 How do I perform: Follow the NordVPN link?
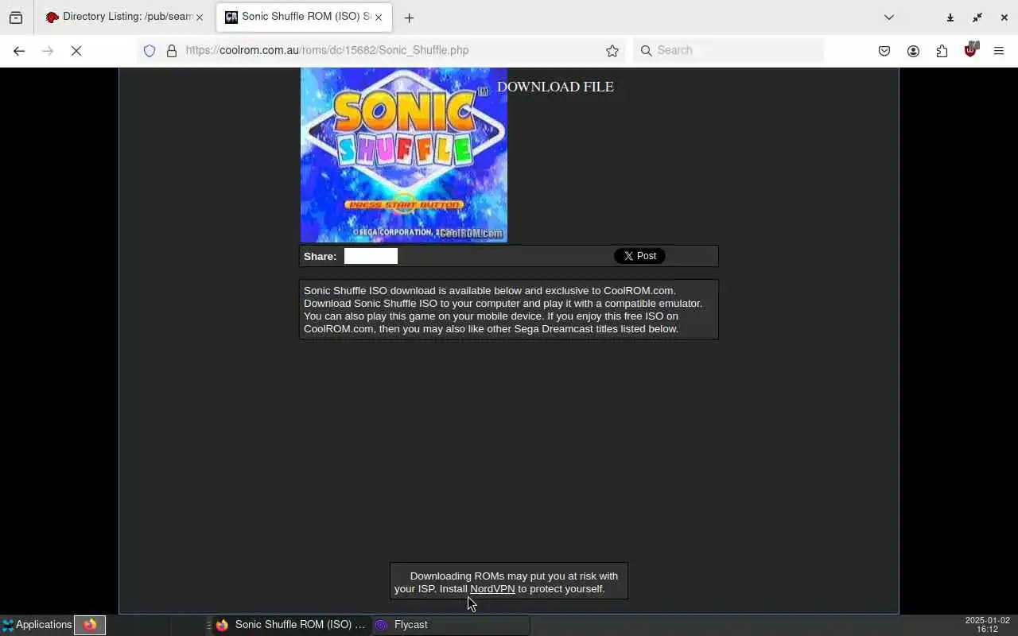point(492,589)
